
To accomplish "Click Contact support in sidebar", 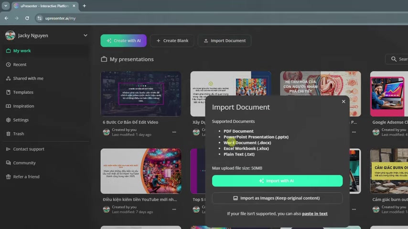I will [45, 149].
